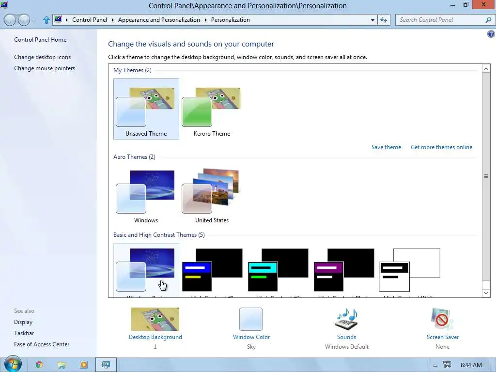Open the address bar history dropdown

tap(372, 20)
